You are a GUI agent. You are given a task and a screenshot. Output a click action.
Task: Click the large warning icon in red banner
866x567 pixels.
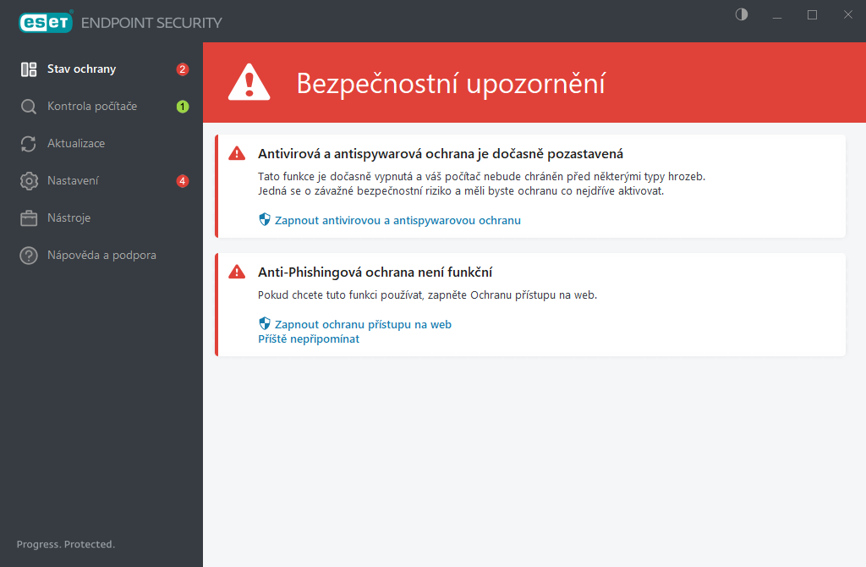(249, 83)
